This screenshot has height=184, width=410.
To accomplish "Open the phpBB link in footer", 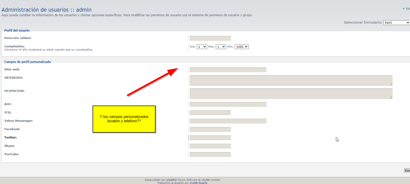I will pyautogui.click(x=170, y=180).
